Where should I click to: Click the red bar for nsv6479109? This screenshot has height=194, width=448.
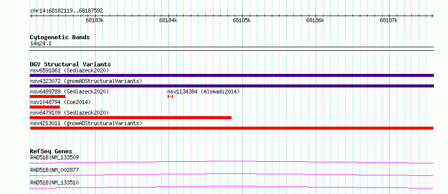[x=130, y=118]
